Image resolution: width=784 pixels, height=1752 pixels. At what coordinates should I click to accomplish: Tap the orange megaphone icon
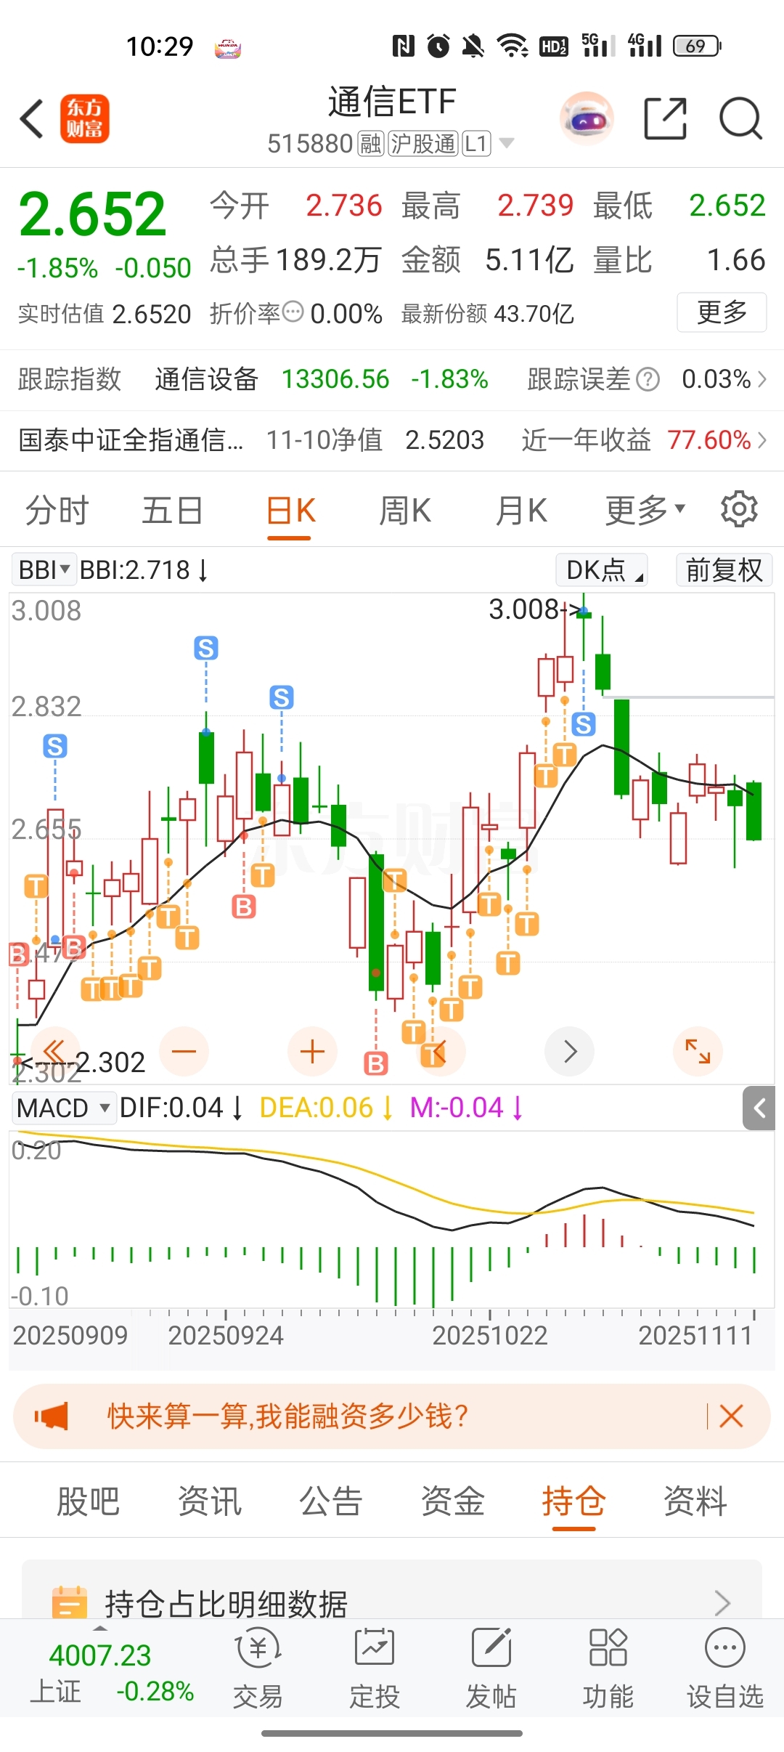tap(51, 1416)
